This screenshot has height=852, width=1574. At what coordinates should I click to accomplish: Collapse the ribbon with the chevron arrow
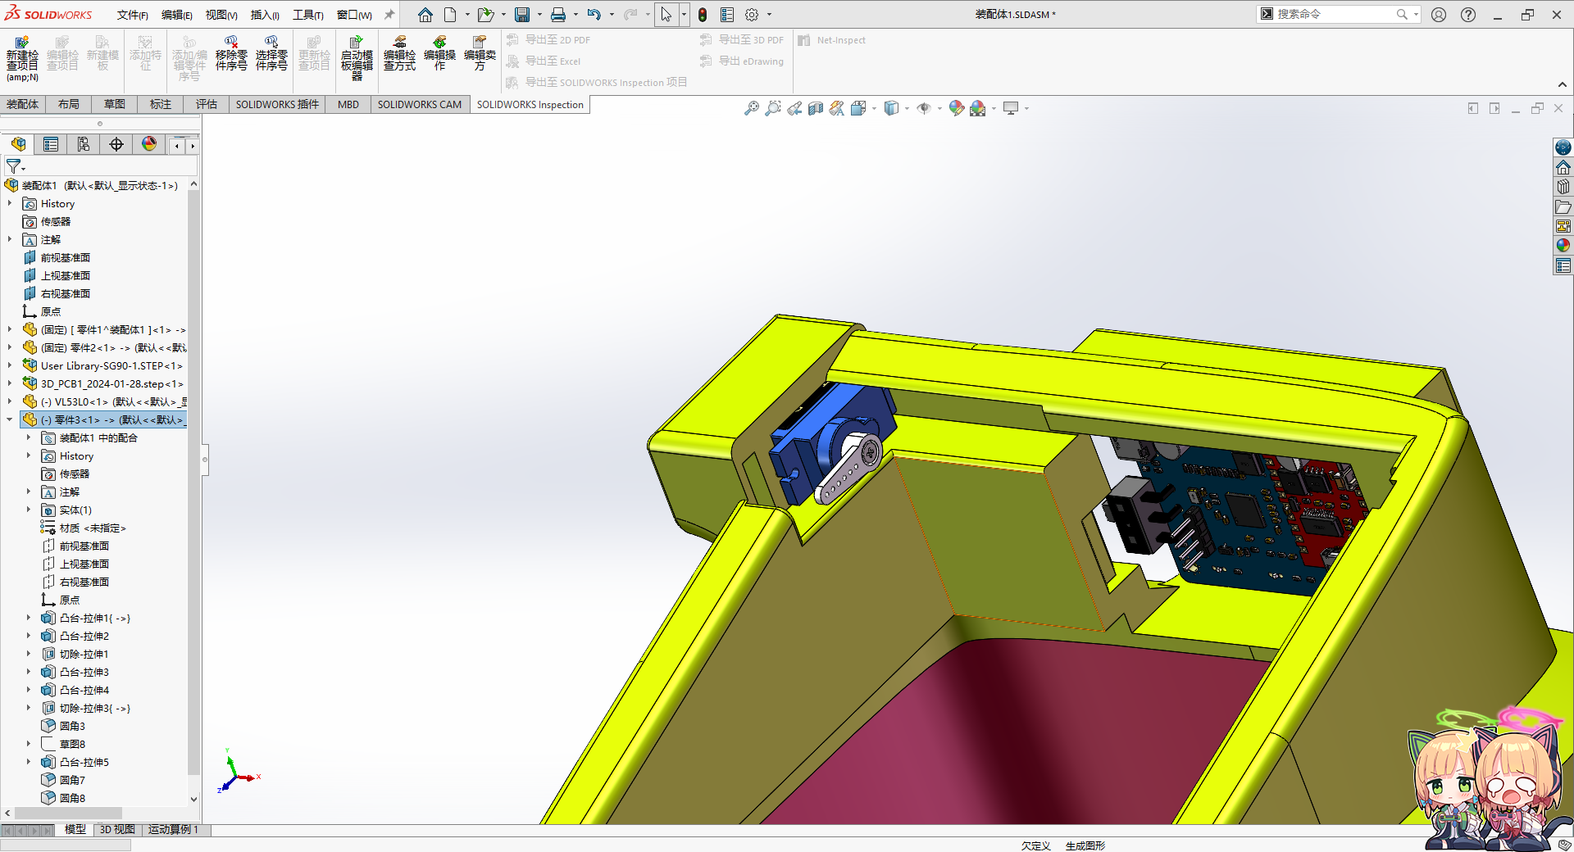tap(1563, 84)
